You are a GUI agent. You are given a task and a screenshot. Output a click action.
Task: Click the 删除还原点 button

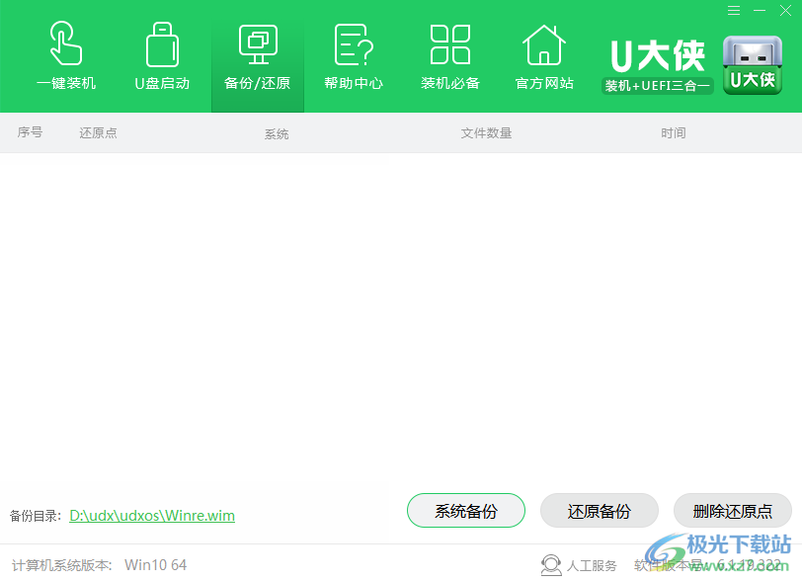pos(733,510)
